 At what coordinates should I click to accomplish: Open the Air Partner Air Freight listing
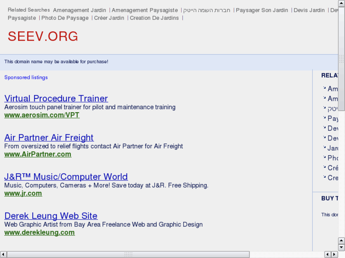49,138
